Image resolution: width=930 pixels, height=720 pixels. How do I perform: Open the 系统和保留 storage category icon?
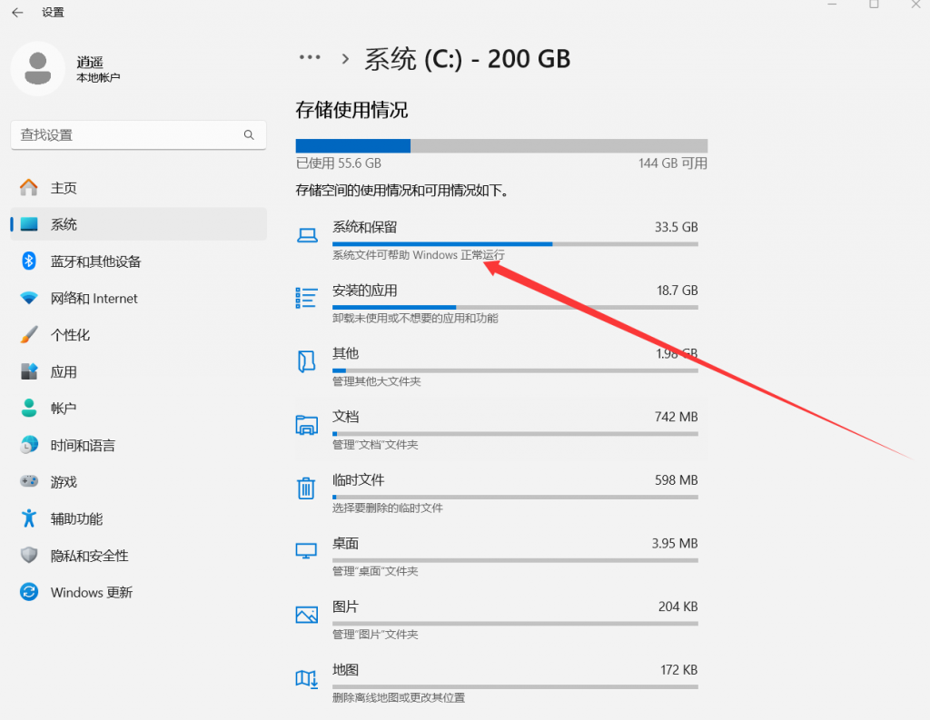(306, 234)
